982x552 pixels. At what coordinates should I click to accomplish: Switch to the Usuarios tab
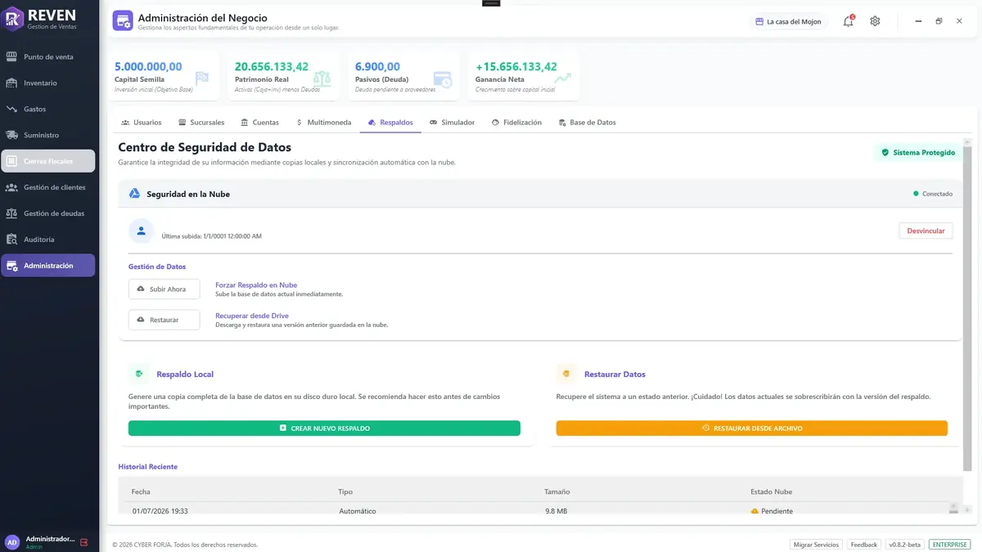[141, 123]
